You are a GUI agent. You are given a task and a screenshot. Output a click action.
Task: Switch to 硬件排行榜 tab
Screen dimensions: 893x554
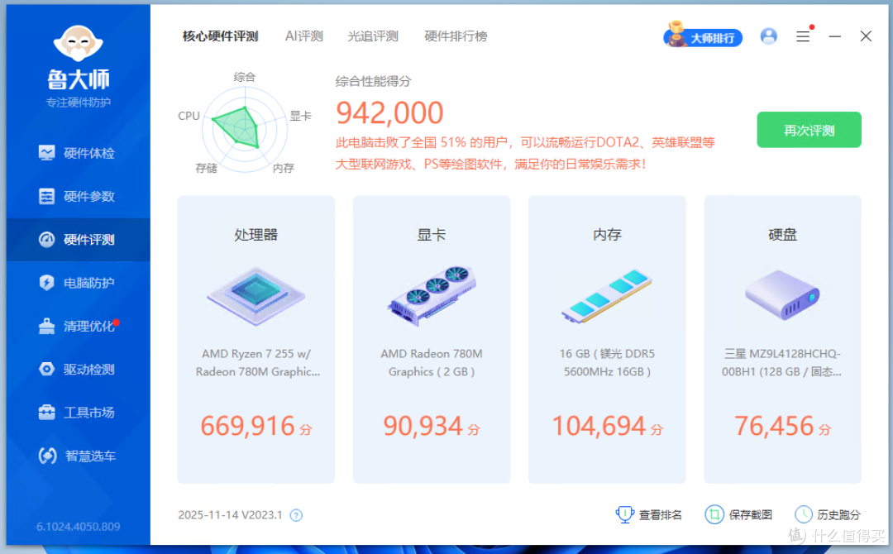(x=456, y=36)
